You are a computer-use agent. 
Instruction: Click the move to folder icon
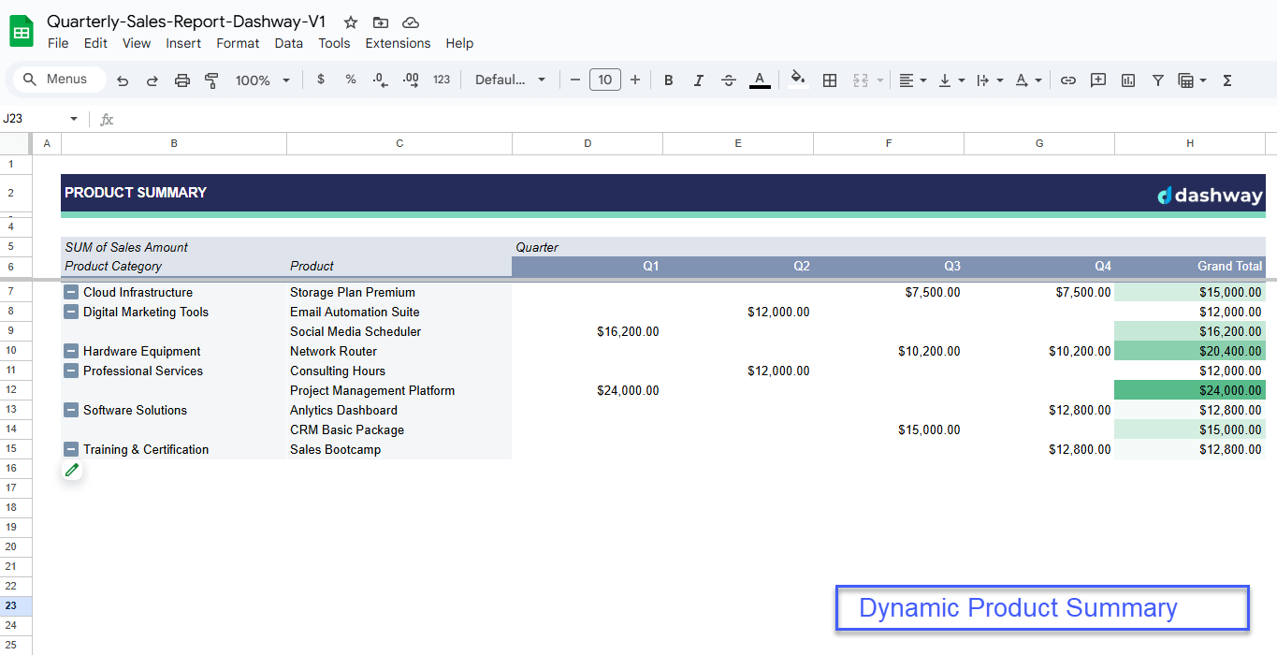click(381, 22)
